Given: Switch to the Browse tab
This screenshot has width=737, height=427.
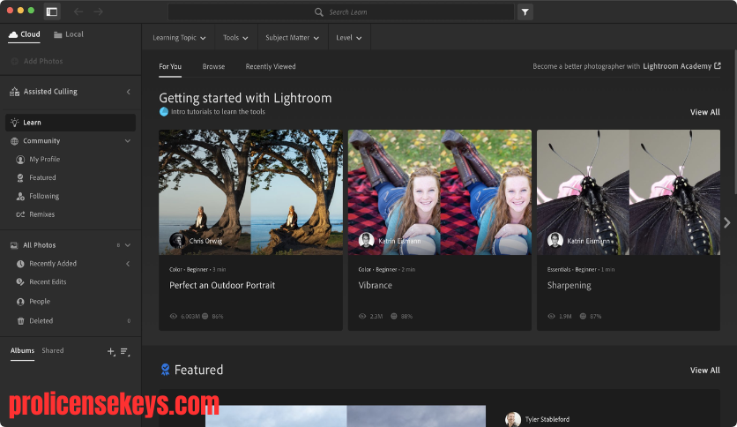Looking at the screenshot, I should click(213, 67).
